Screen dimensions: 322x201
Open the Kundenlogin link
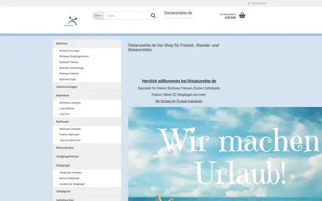259,3
